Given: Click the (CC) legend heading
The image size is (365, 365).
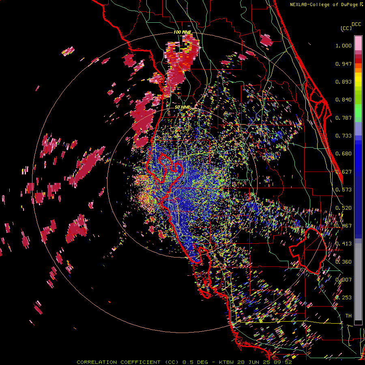Looking at the screenshot, I should (x=346, y=28).
